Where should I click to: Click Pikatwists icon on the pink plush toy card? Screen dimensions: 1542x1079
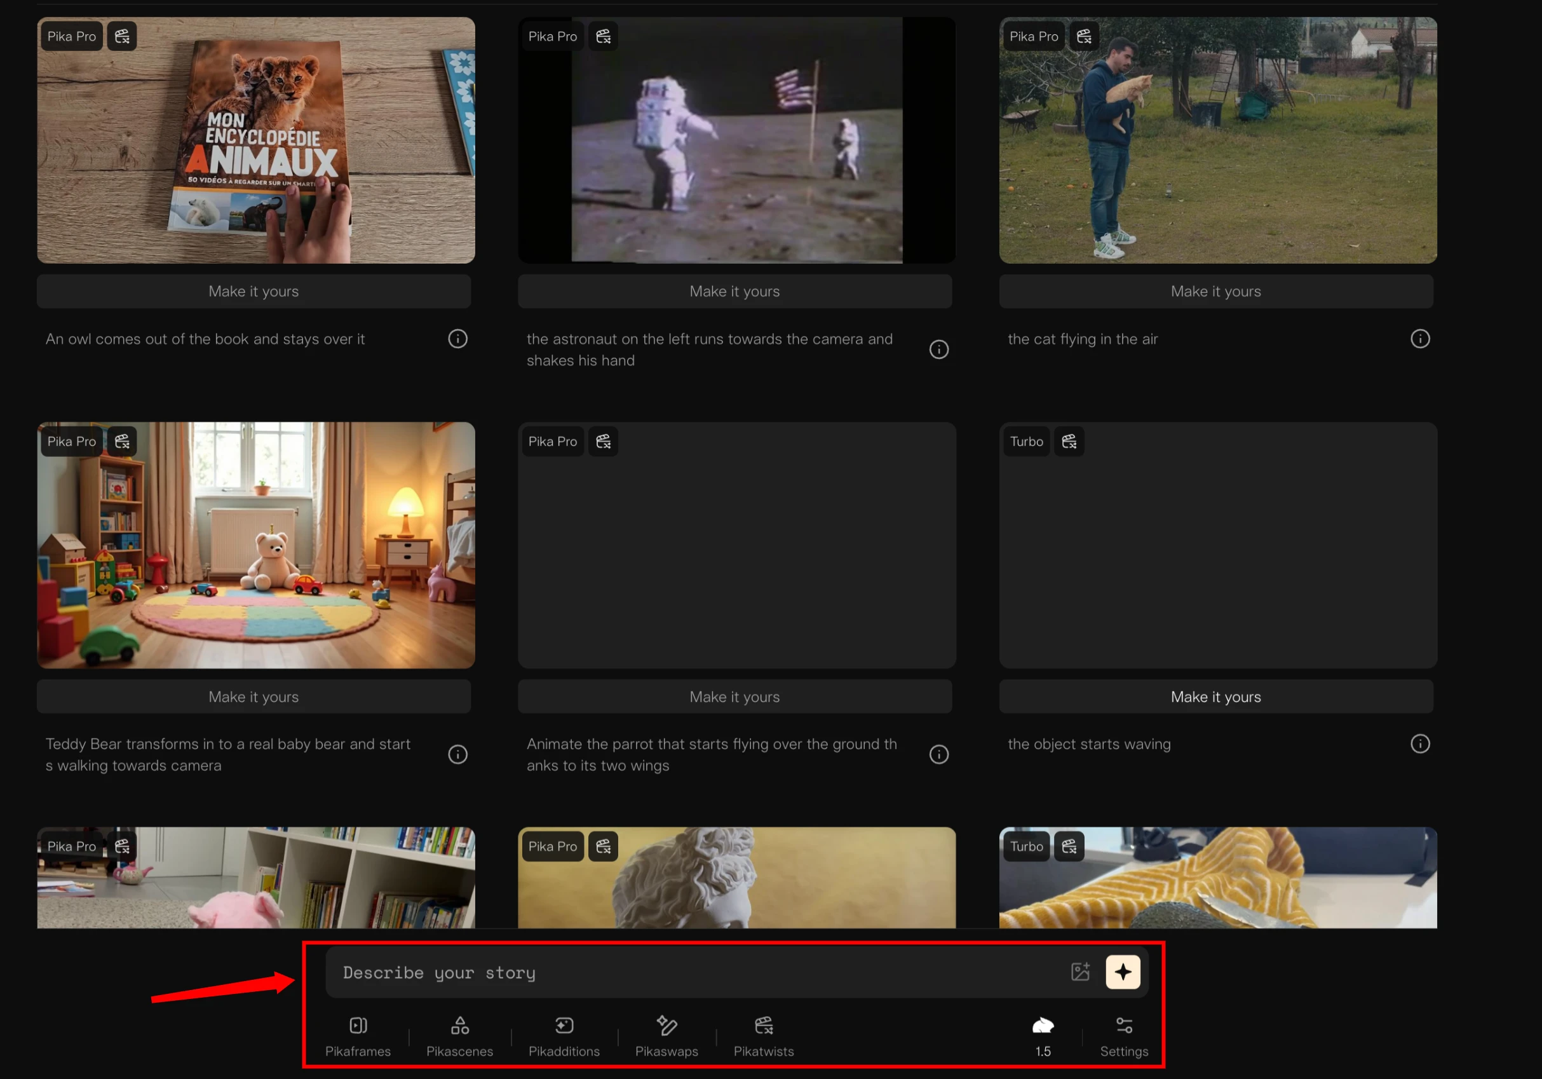pos(121,846)
